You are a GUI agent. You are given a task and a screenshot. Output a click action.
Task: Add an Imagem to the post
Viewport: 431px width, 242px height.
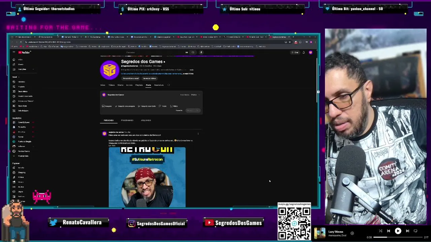tap(107, 106)
